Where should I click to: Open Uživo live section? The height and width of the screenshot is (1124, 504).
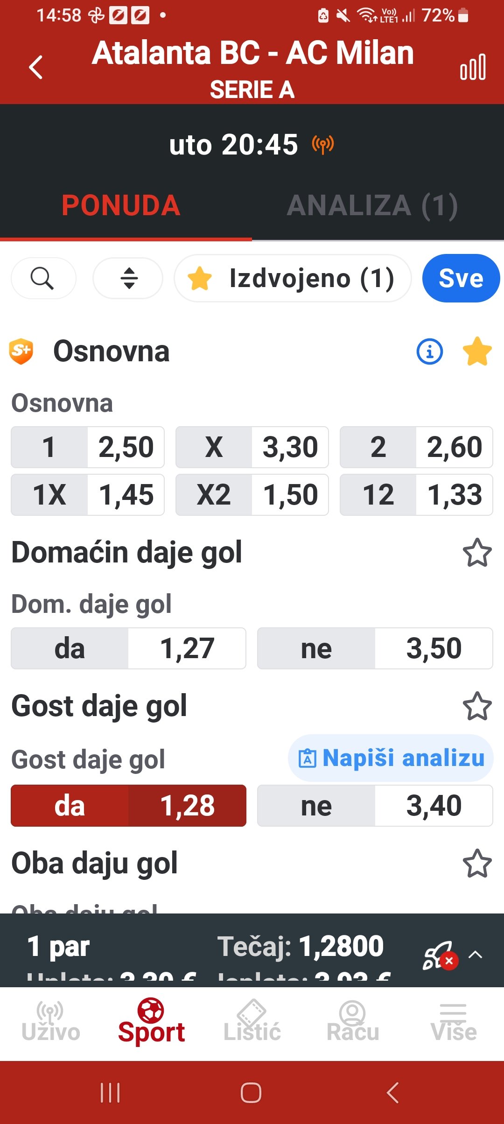coord(50,1022)
